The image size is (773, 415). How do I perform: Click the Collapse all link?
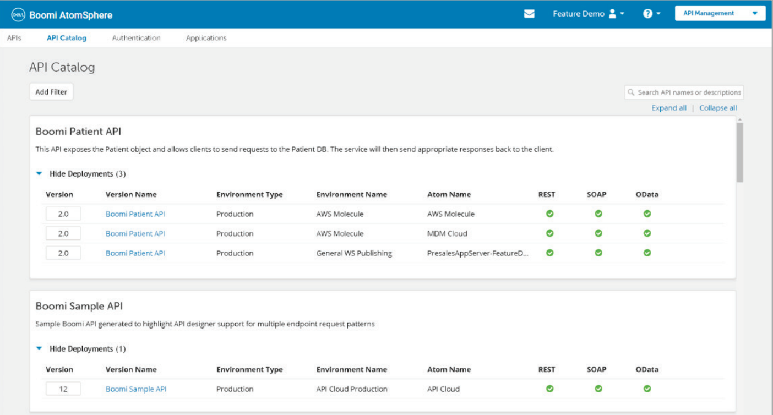[x=718, y=108]
